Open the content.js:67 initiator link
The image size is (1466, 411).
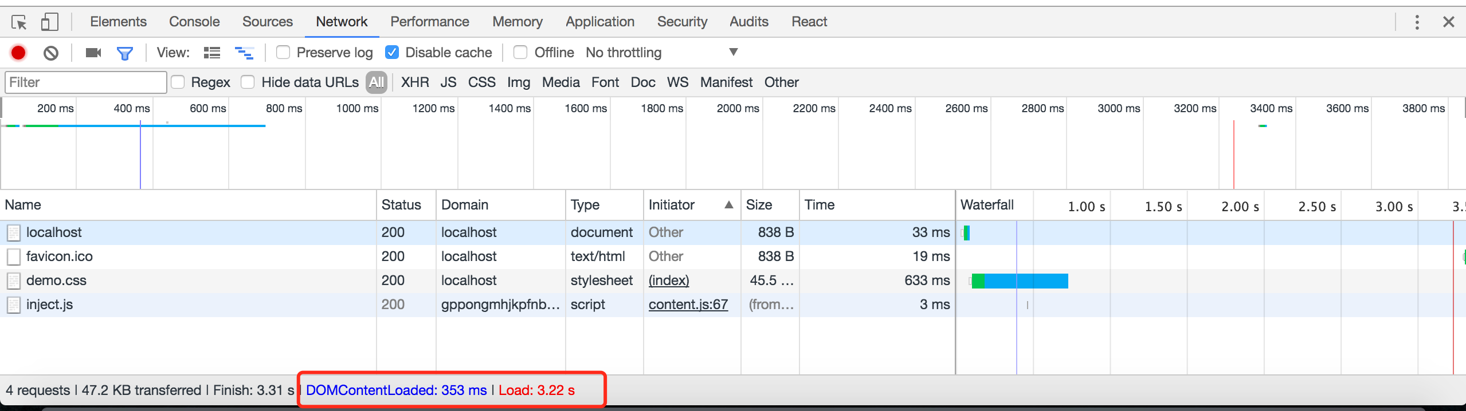688,305
